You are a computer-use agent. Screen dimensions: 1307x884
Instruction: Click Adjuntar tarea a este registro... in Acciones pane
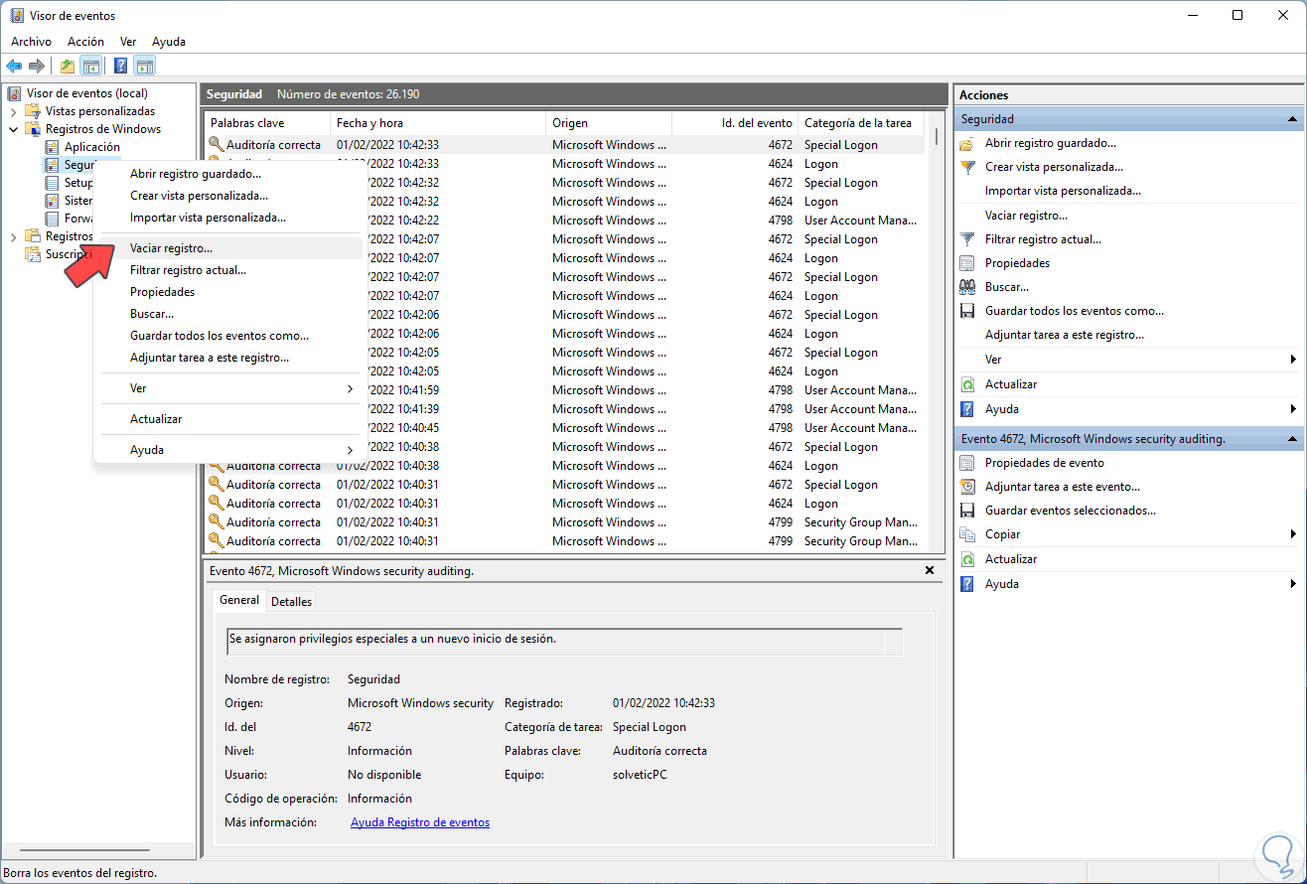pyautogui.click(x=1065, y=336)
